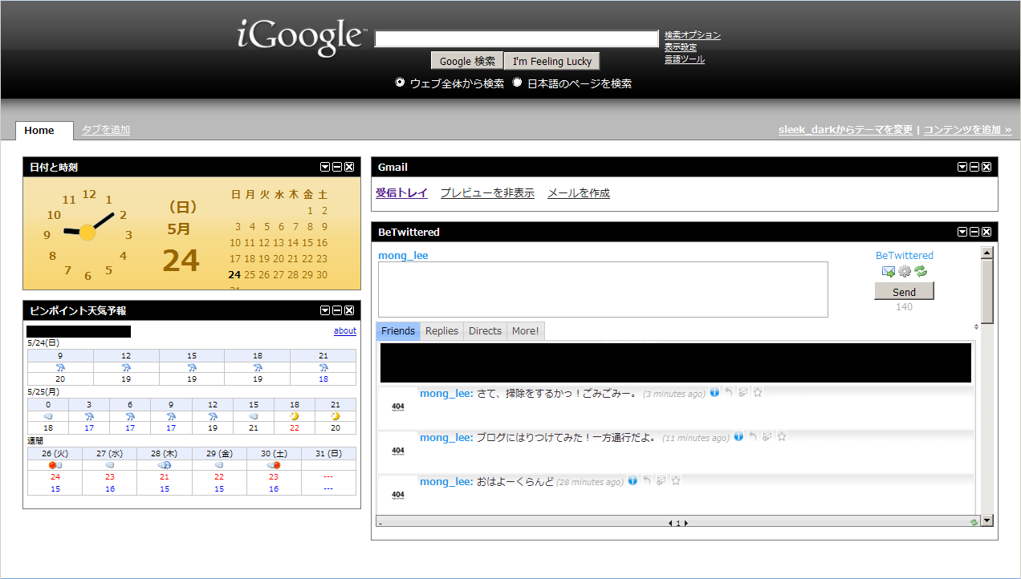The height and width of the screenshot is (579, 1021).
Task: Retweet the 28 minutes ago tweet
Action: pos(661,480)
